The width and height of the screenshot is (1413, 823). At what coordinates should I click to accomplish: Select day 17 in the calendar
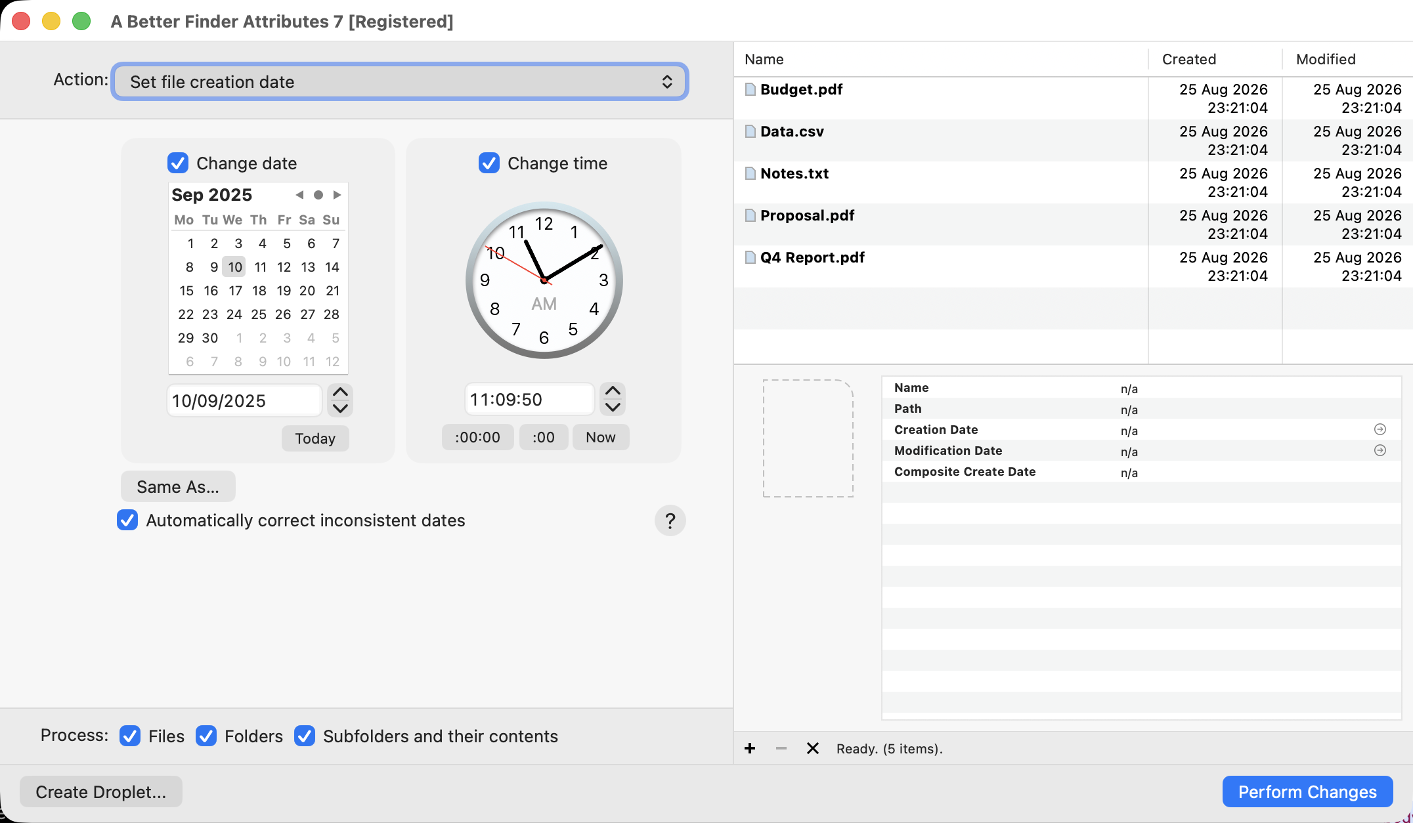tap(235, 291)
